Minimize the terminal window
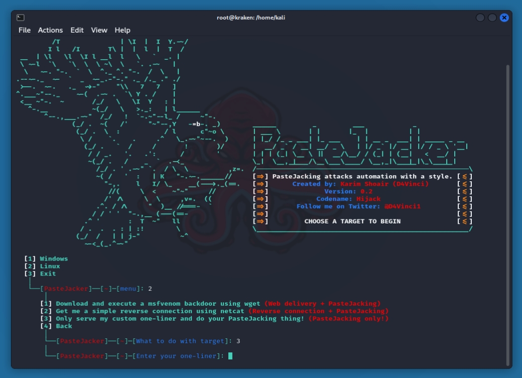 point(480,18)
